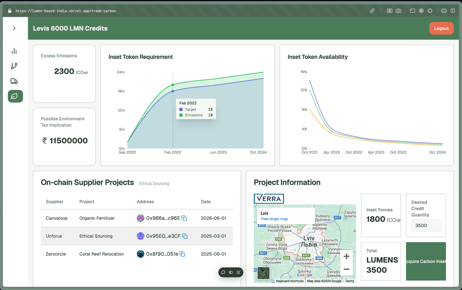
Task: Click the camera screenshot icon
Action: 398,11
